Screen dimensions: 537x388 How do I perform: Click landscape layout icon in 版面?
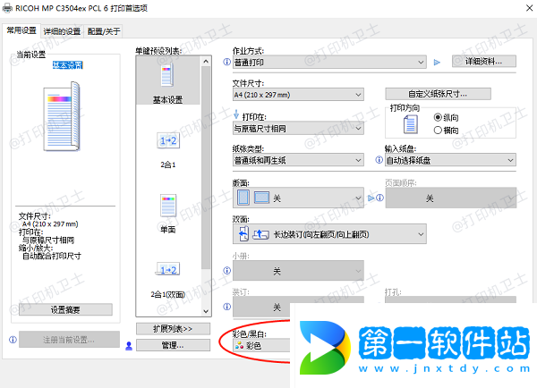tap(261, 198)
